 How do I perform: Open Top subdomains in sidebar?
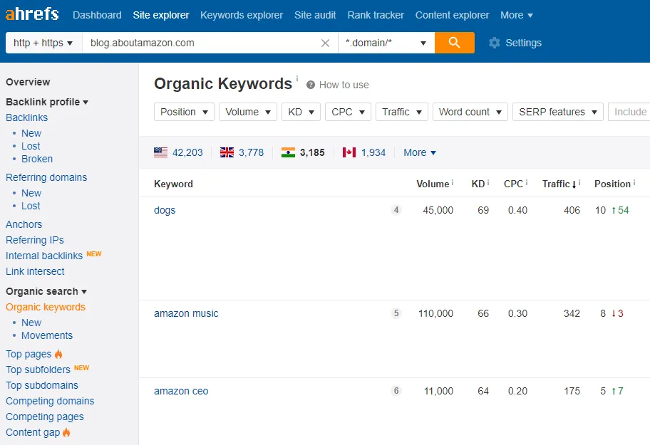42,385
